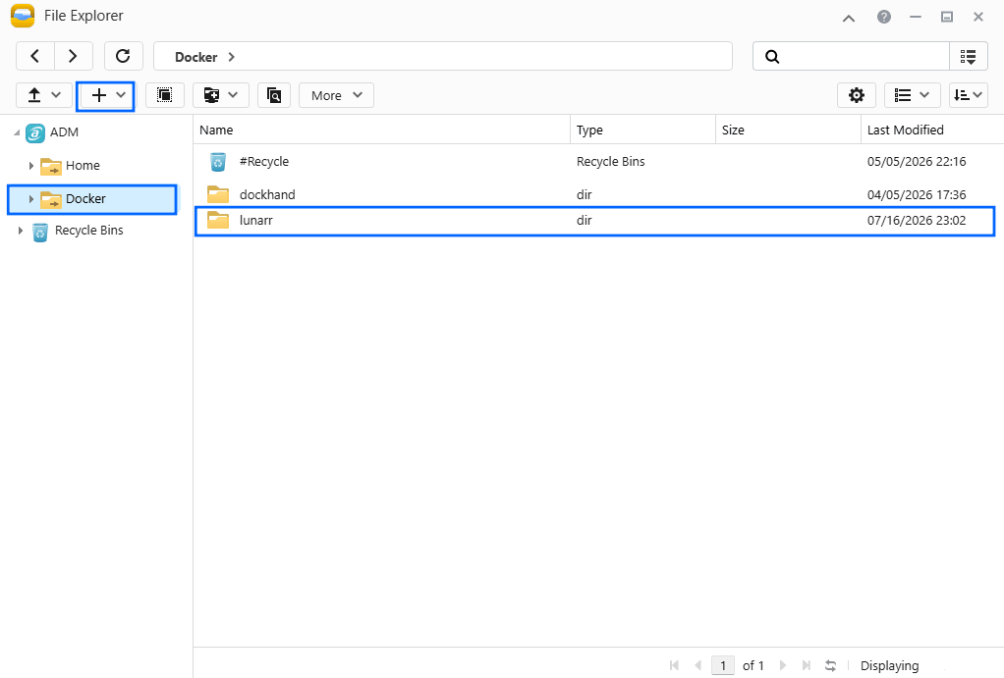Click the #Recycle bin icon in list
1004x678 pixels.
point(218,162)
